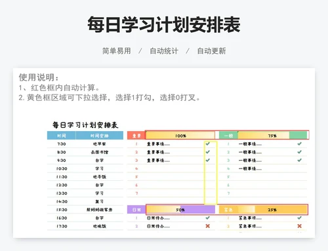Select the important item text in row 1
The image size is (328, 251).
coord(158,144)
